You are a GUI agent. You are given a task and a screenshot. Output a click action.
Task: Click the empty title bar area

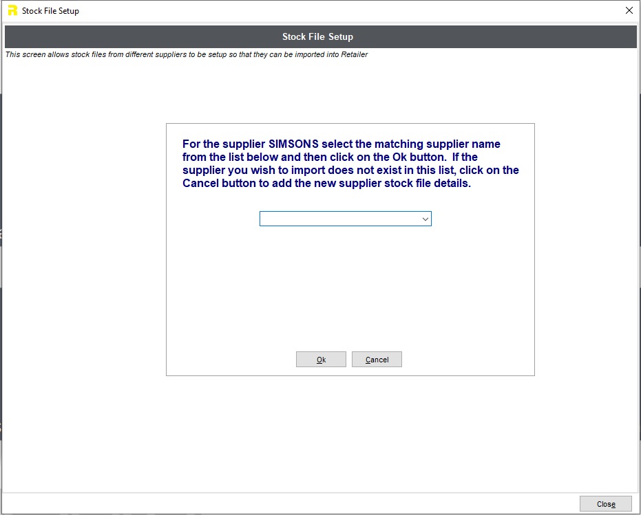click(344, 11)
